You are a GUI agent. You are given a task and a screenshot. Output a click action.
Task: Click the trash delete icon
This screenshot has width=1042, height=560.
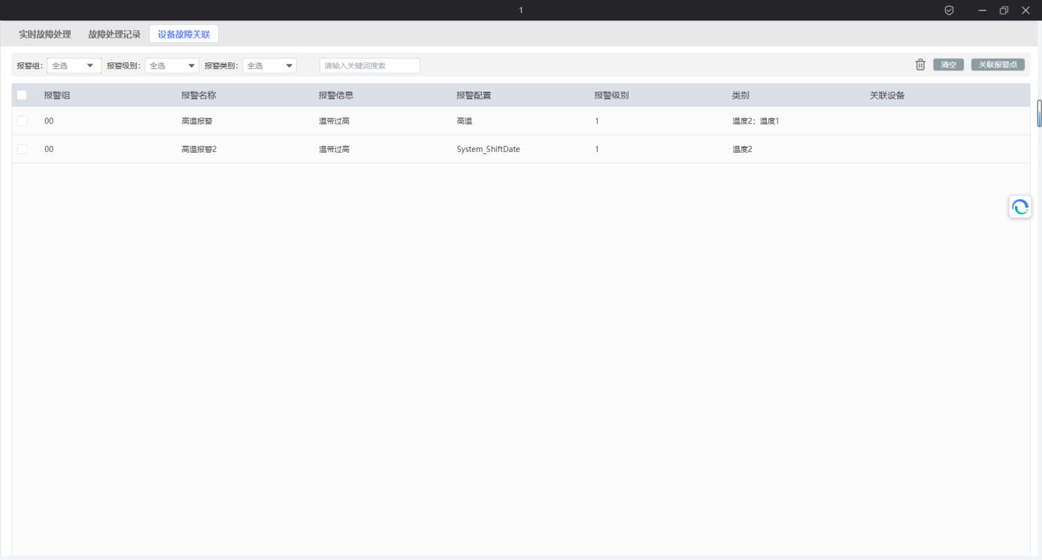[920, 65]
